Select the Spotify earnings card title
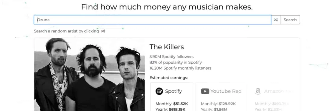 (x=173, y=91)
